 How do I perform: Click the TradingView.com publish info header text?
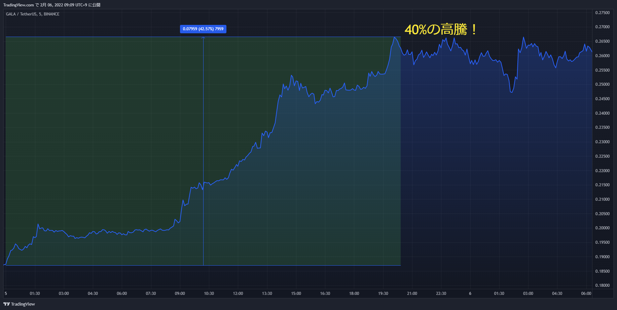point(52,5)
